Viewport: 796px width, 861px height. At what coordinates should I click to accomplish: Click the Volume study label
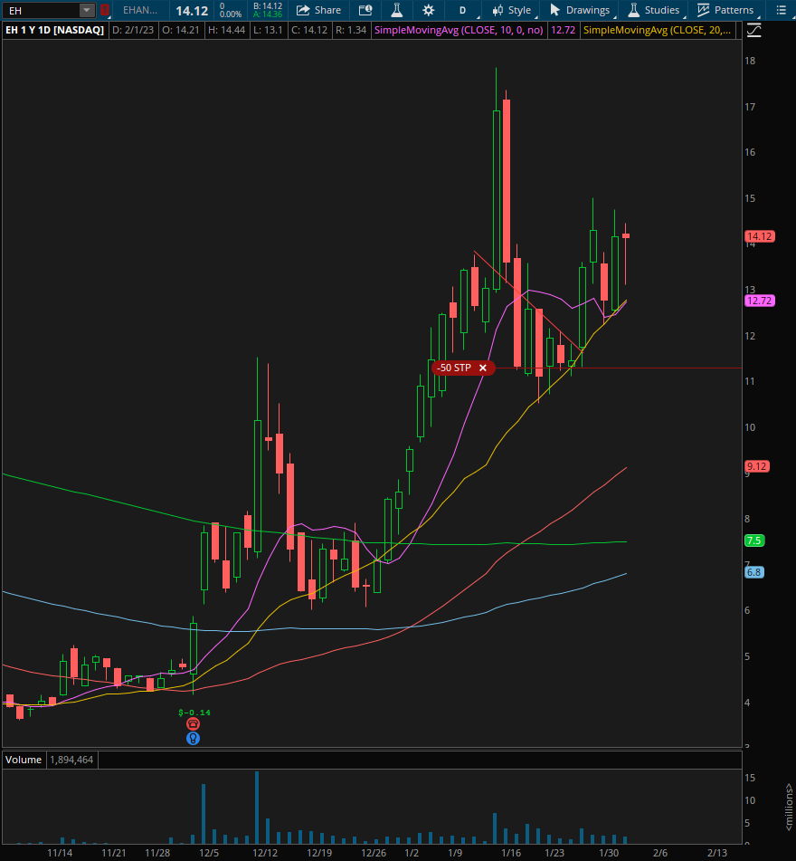pyautogui.click(x=24, y=760)
